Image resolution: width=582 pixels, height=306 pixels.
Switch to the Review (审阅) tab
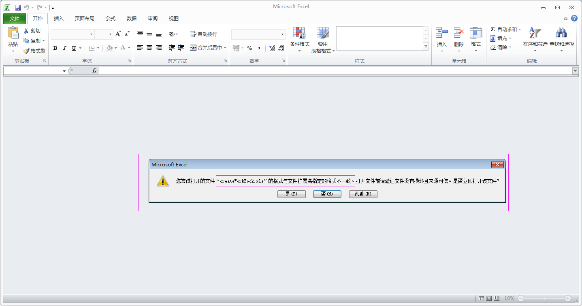153,19
